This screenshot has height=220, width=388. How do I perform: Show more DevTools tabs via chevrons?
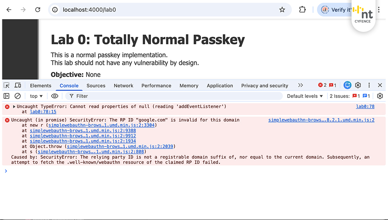pos(300,86)
